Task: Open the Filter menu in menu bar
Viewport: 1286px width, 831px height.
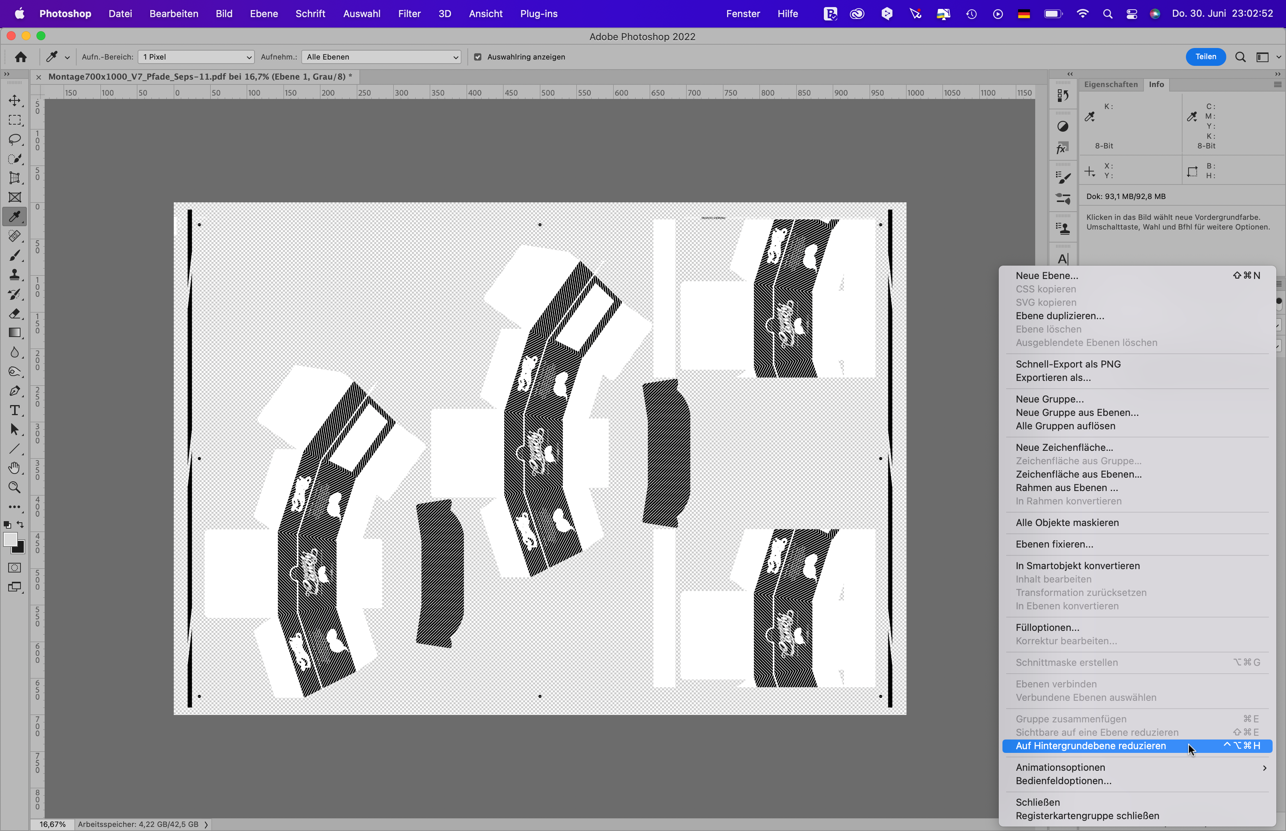Action: 409,13
